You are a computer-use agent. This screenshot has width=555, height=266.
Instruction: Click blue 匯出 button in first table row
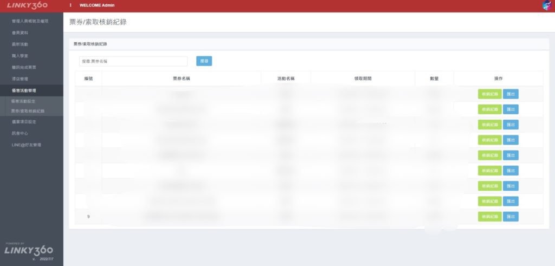click(x=511, y=94)
